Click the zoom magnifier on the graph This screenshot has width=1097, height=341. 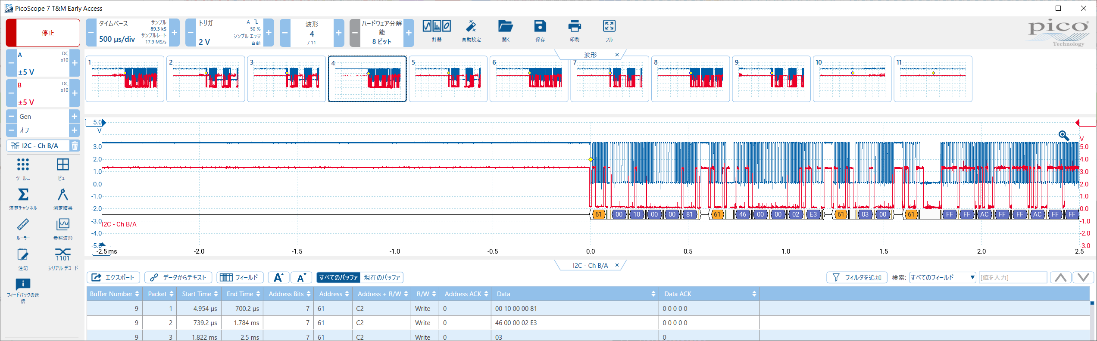click(x=1063, y=136)
